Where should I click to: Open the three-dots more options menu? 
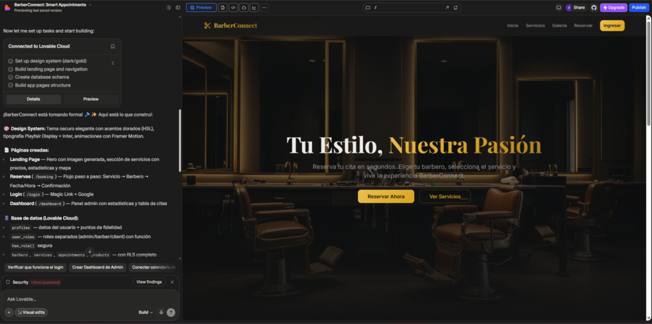coord(264,8)
